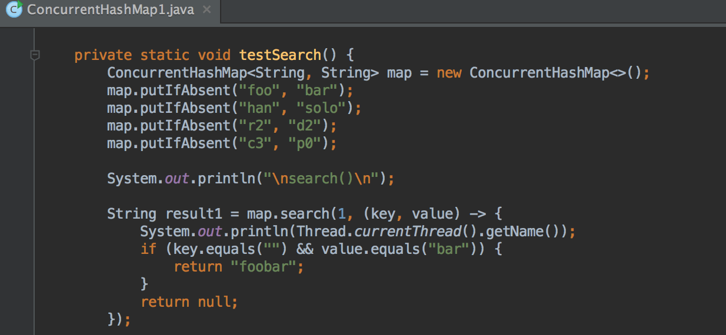Click the "return null;" statement
This screenshot has width=726, height=335.
189,302
